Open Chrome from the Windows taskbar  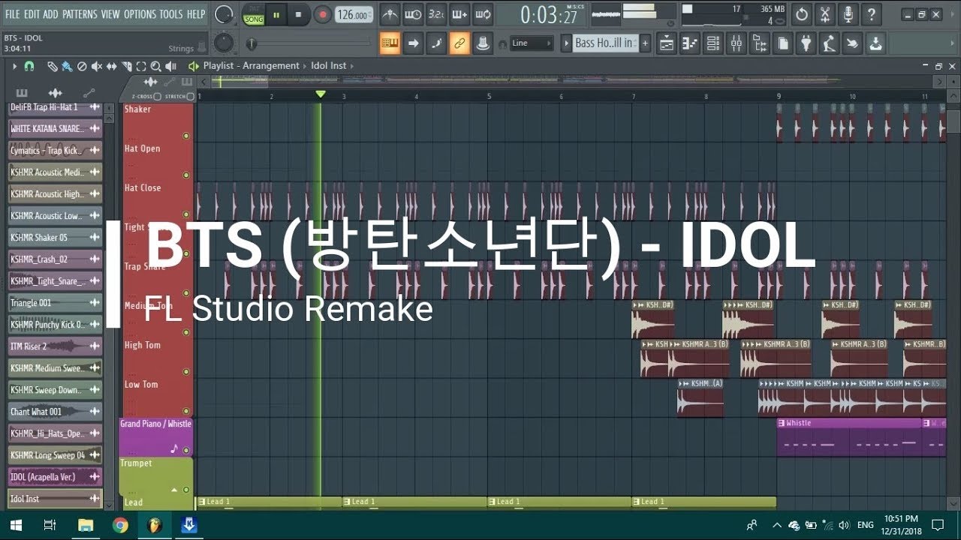point(120,525)
